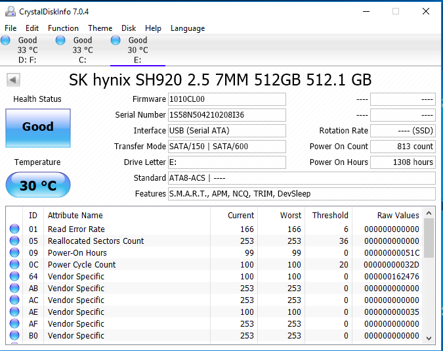Click status orb for Read Error Rate

pyautogui.click(x=14, y=229)
